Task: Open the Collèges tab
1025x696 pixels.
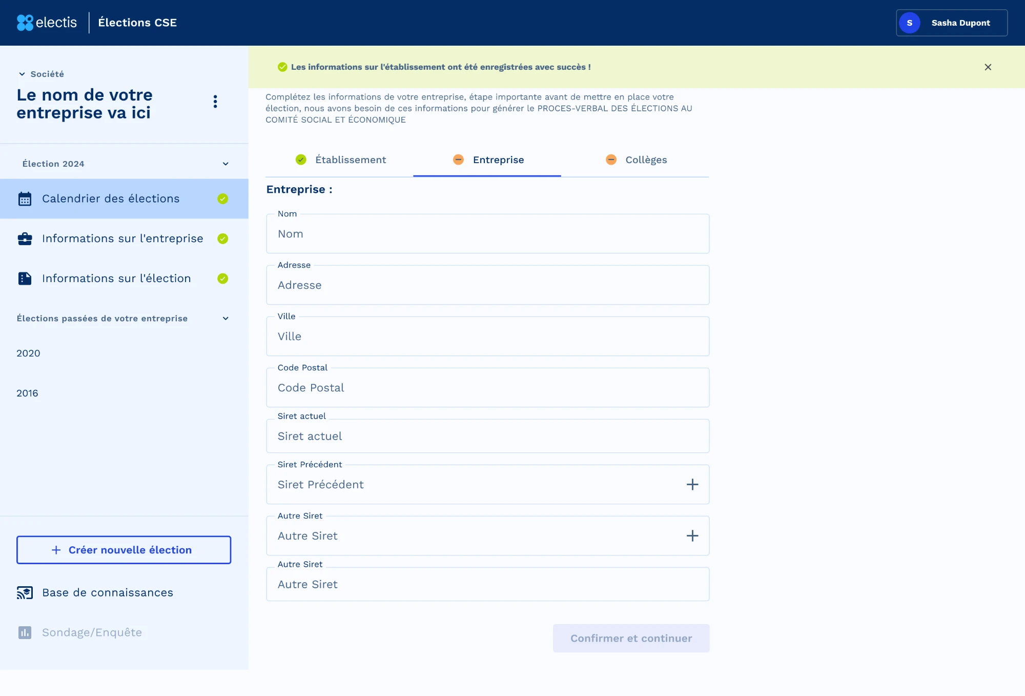Action: pyautogui.click(x=635, y=160)
